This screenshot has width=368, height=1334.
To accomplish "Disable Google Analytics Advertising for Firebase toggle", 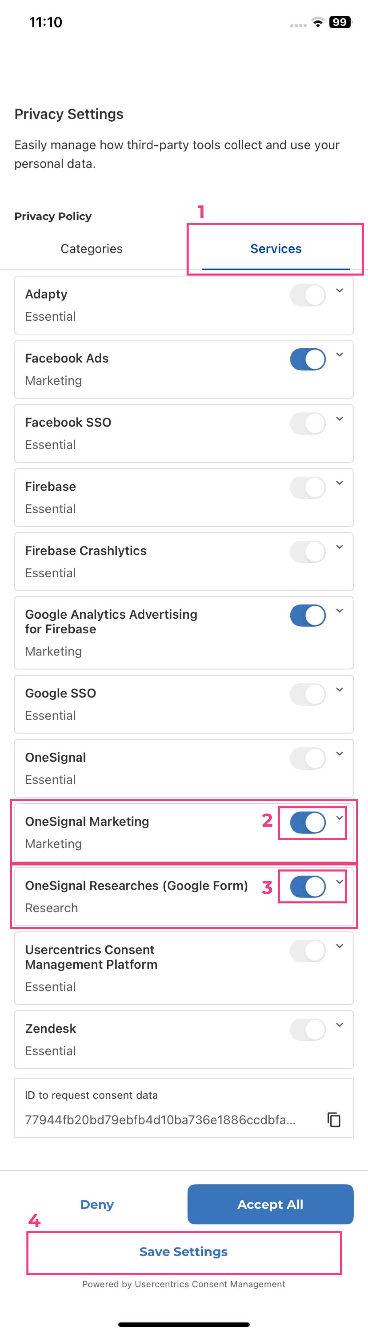I will (307, 616).
